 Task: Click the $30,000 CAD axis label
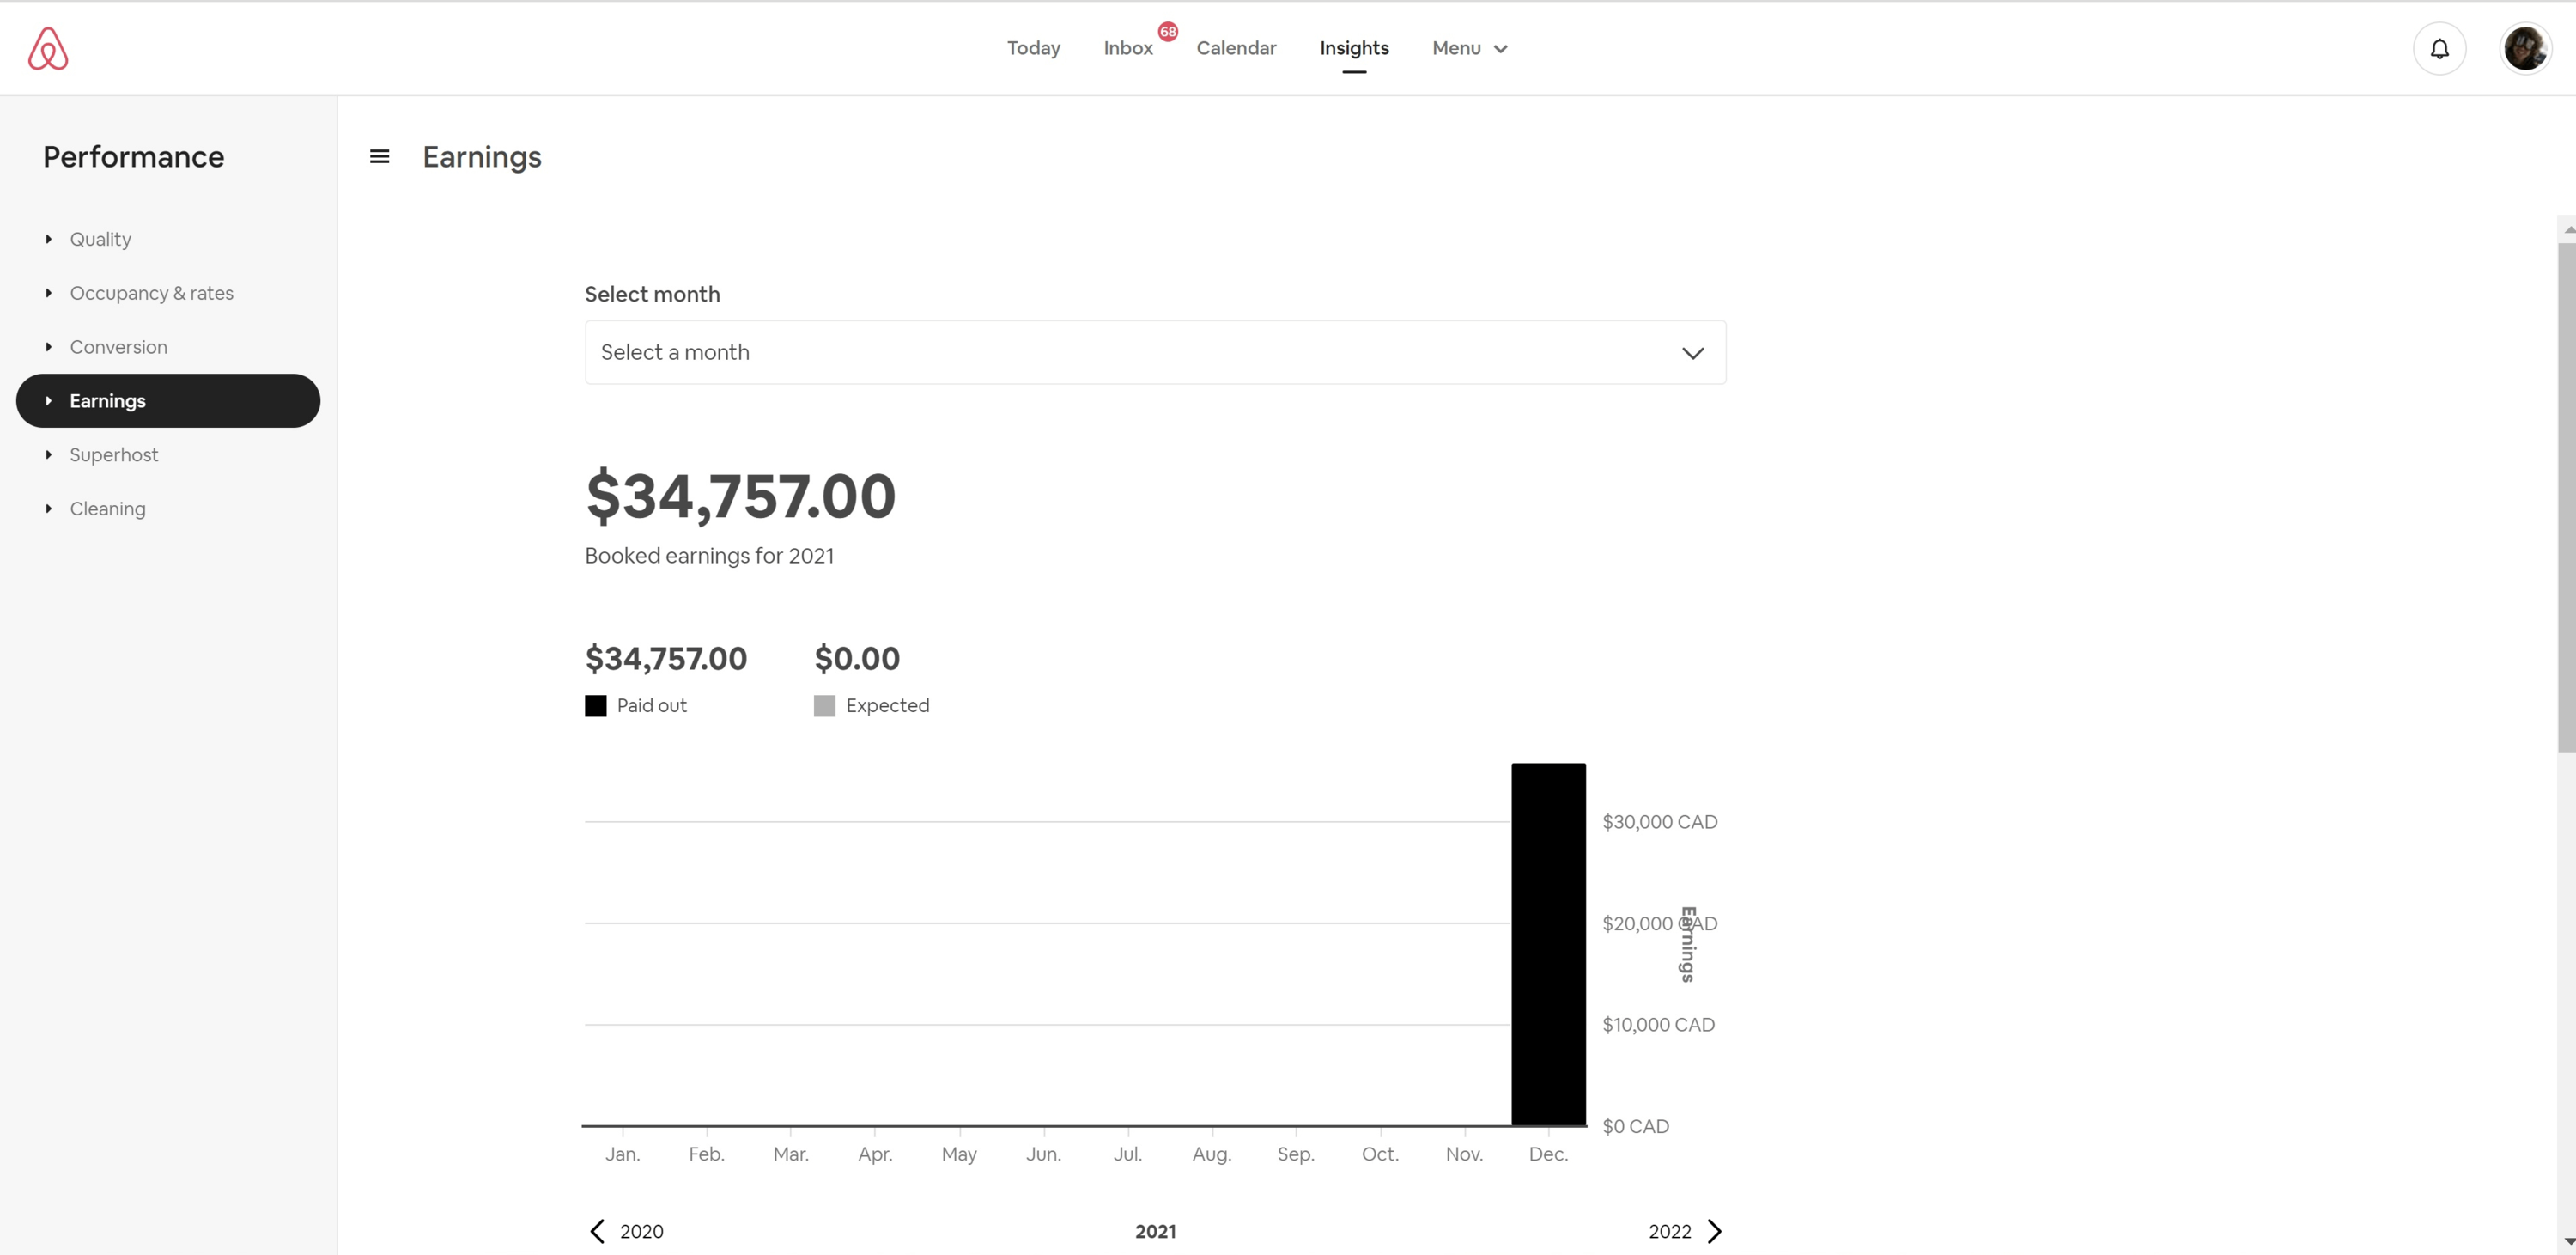coord(1659,822)
